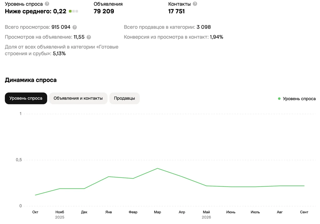Click Ниже среднего: 0,22 text
This screenshot has height=224, width=320.
pos(35,11)
